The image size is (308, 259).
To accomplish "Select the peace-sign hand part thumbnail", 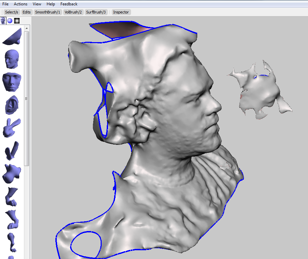I will click(x=11, y=128).
